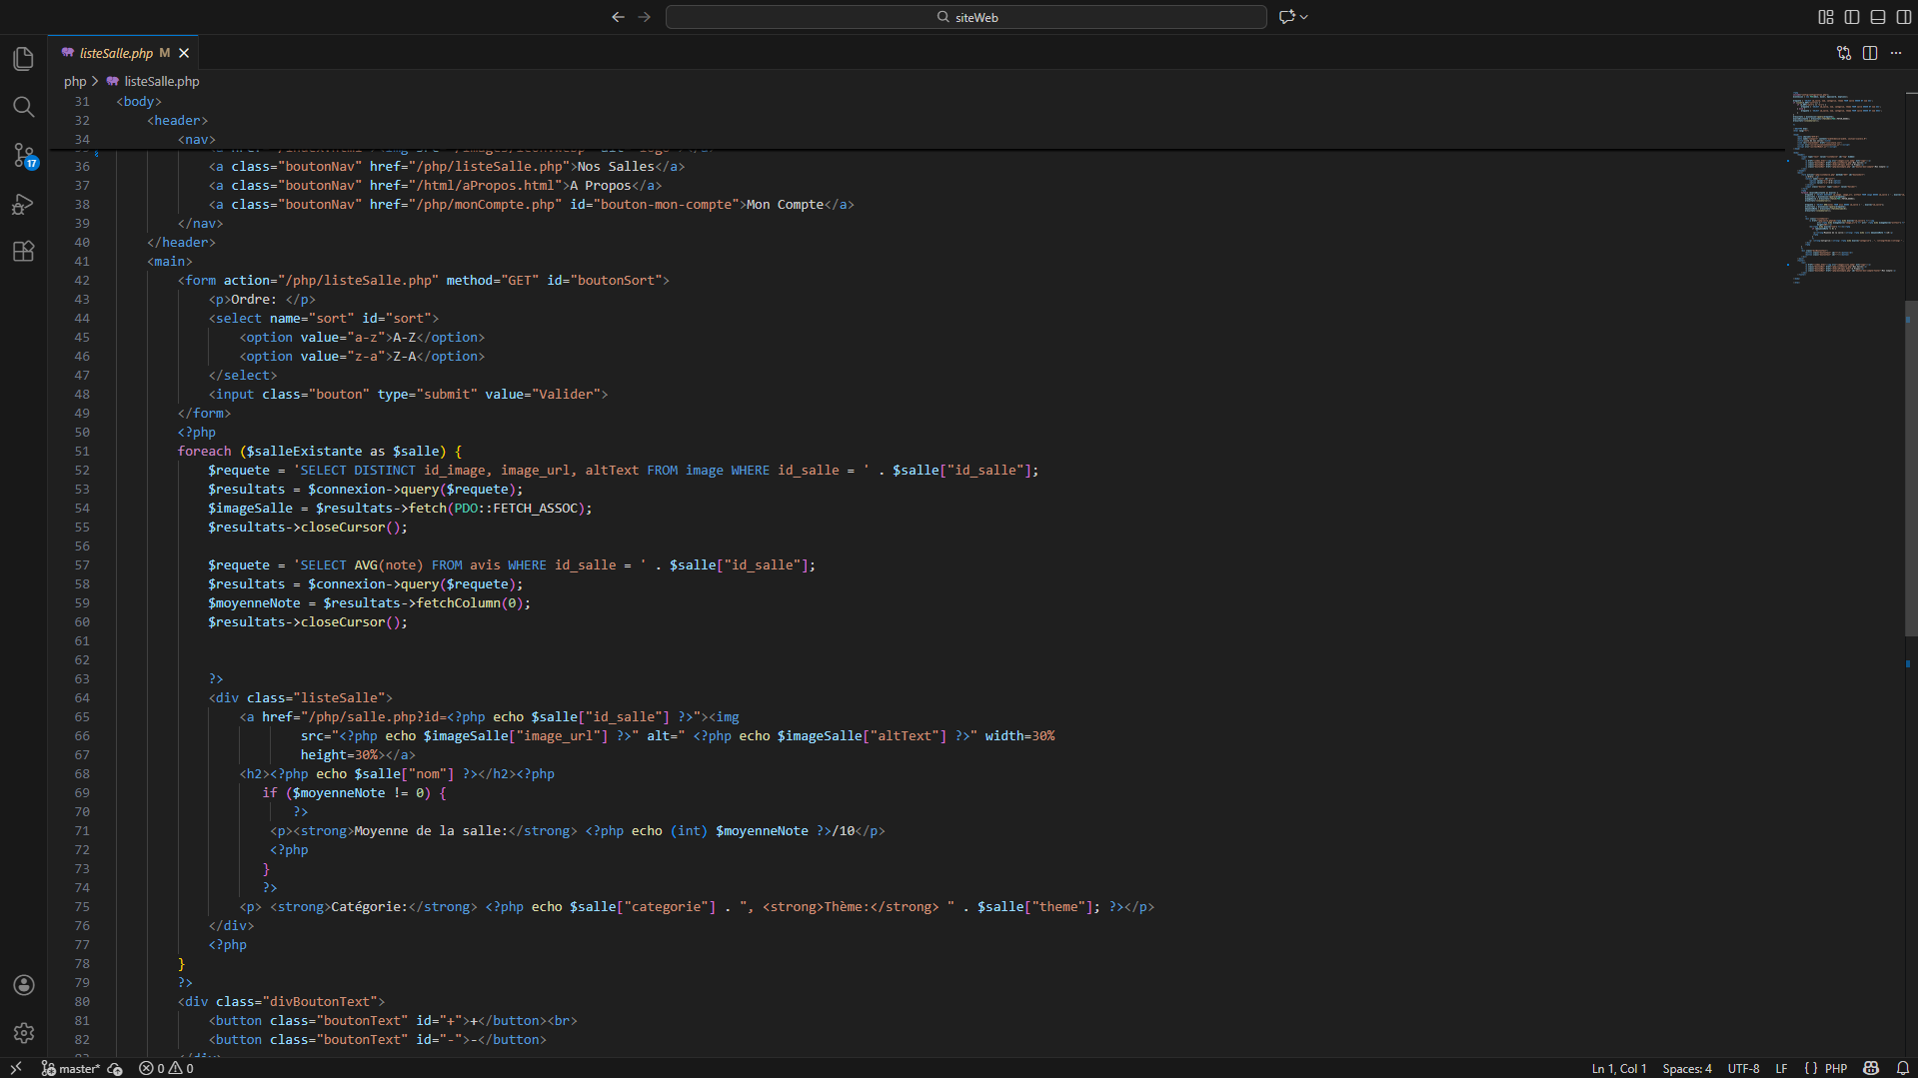Go forward with the right navigation arrow
The height and width of the screenshot is (1078, 1918).
645,17
